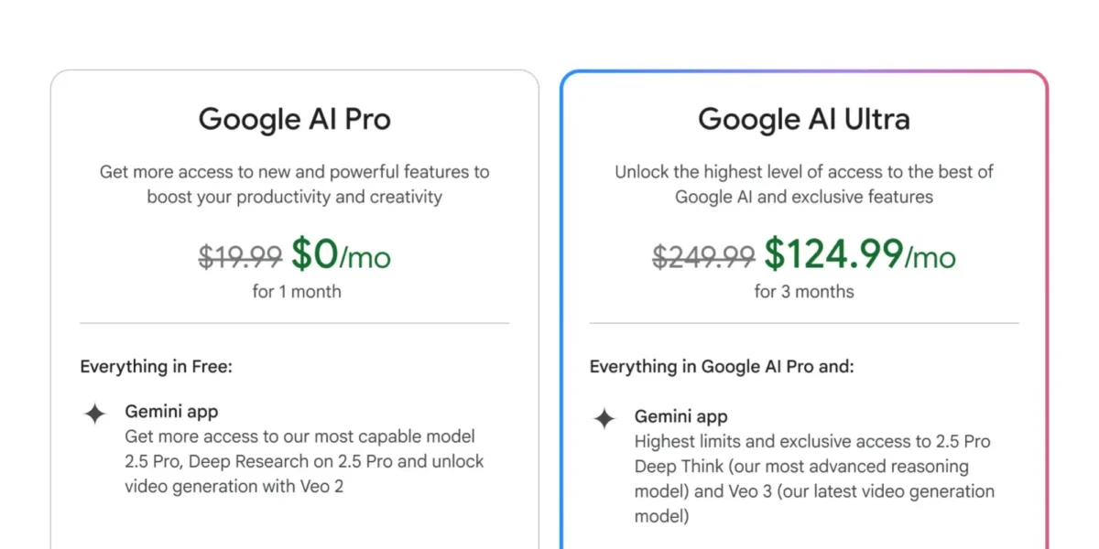Click the crossed-out $19.99 price
Image resolution: width=1099 pixels, height=549 pixels.
click(x=240, y=257)
